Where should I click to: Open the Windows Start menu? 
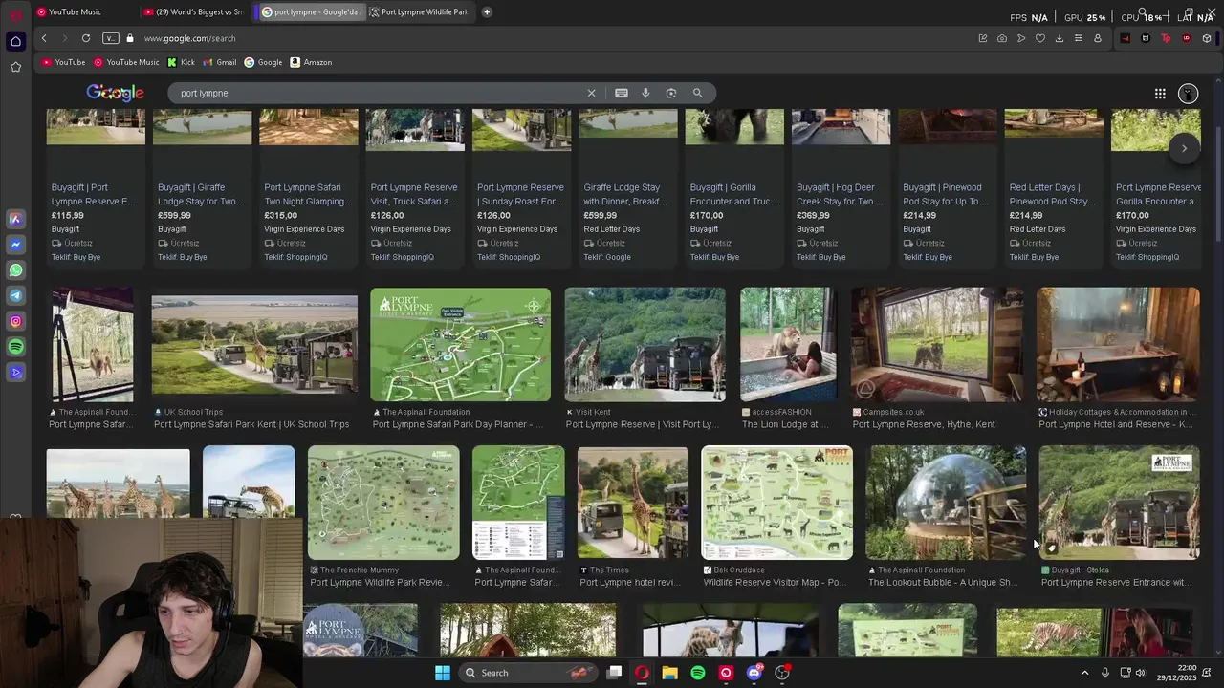click(x=442, y=673)
